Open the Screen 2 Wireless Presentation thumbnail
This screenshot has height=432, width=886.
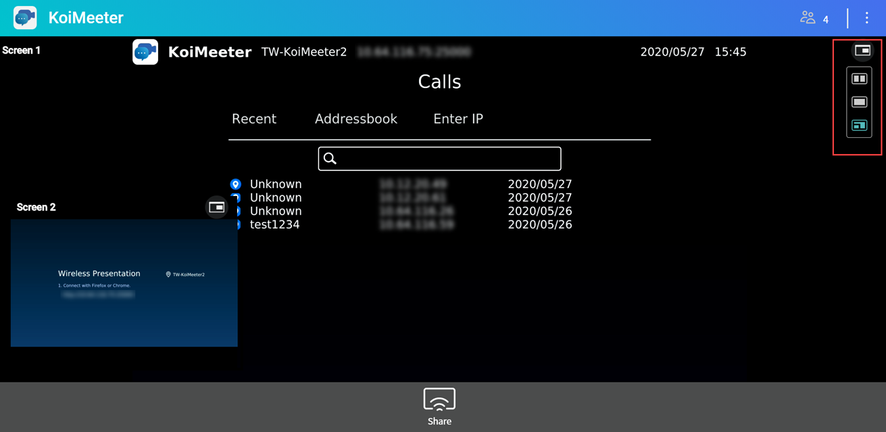click(x=124, y=283)
